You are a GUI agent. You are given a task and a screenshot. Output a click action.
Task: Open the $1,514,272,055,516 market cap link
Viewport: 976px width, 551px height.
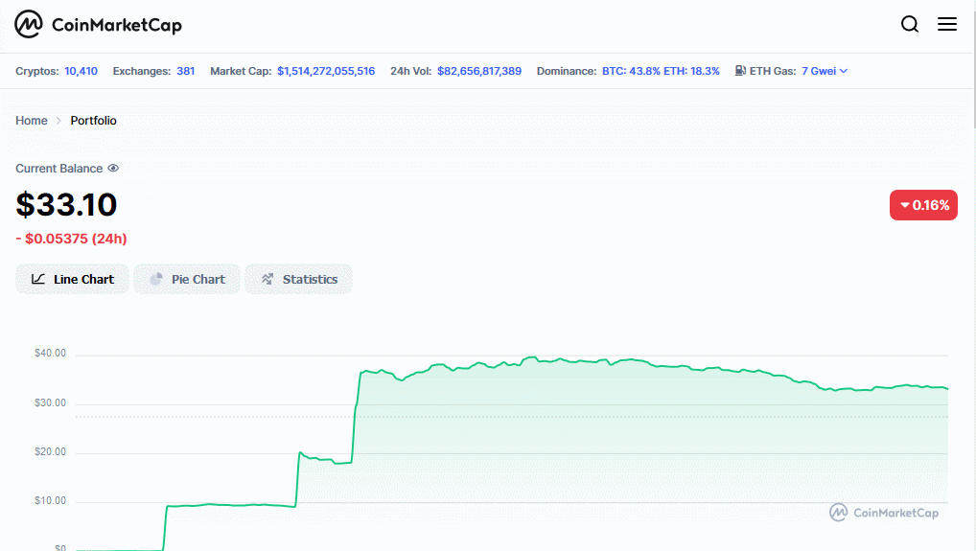coord(326,71)
